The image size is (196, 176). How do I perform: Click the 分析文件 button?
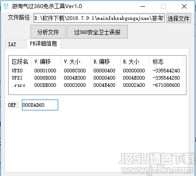[x=48, y=32]
